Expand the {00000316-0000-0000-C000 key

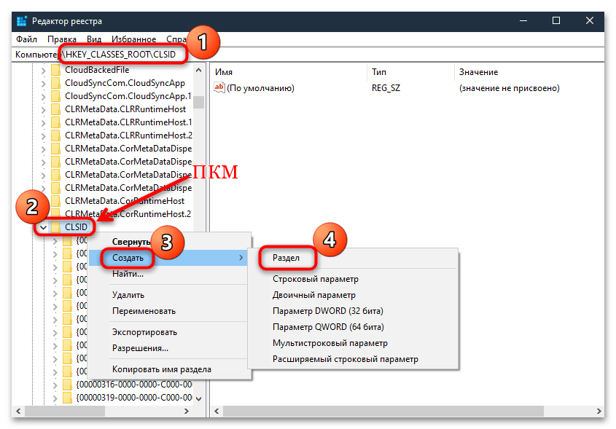[x=55, y=385]
